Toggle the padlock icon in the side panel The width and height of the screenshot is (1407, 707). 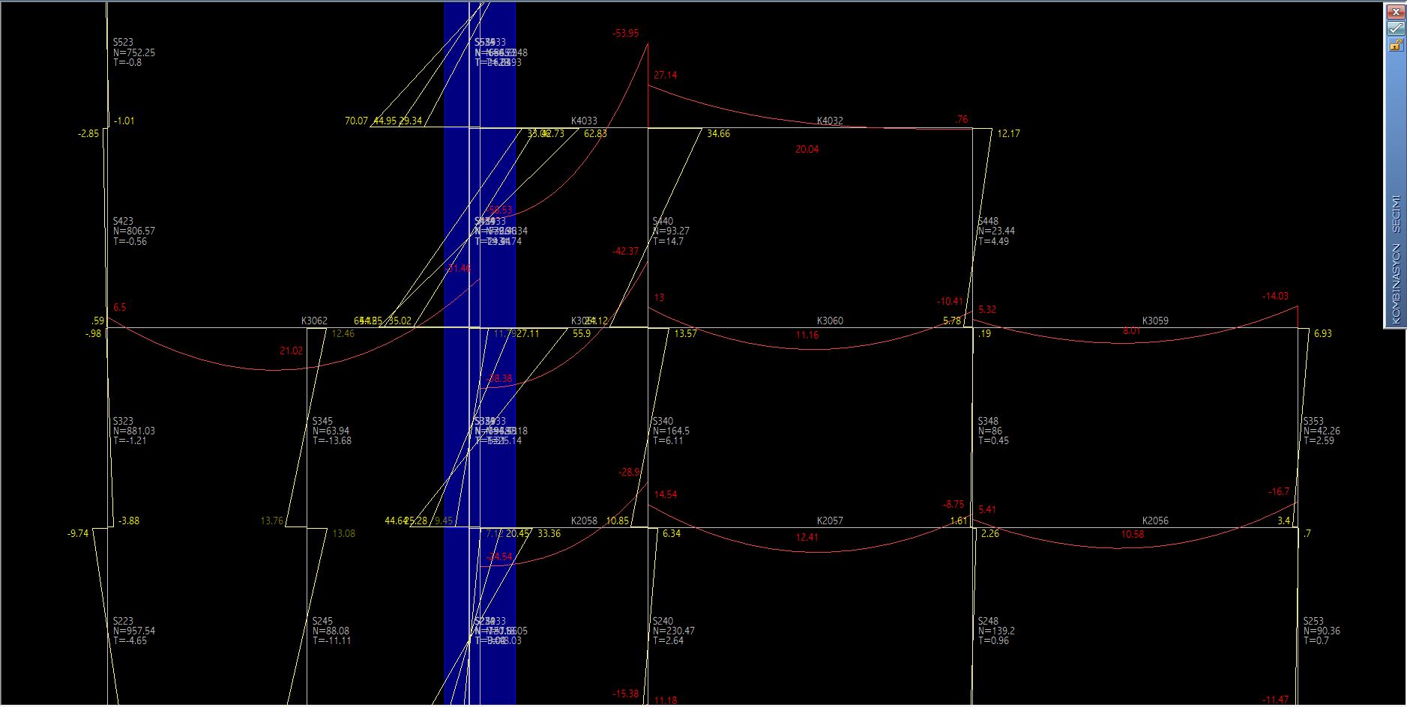[x=1395, y=45]
